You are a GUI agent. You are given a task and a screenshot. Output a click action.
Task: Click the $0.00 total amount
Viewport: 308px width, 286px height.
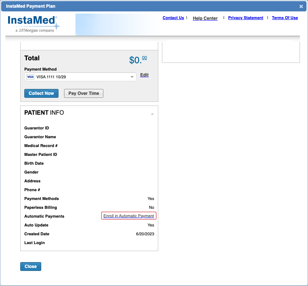point(138,60)
